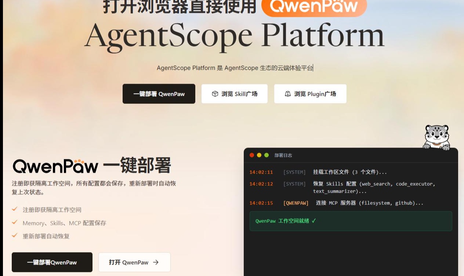
Task: Click Memory、Skills、MCP 配置保存 bullet text
Action: click(64, 223)
